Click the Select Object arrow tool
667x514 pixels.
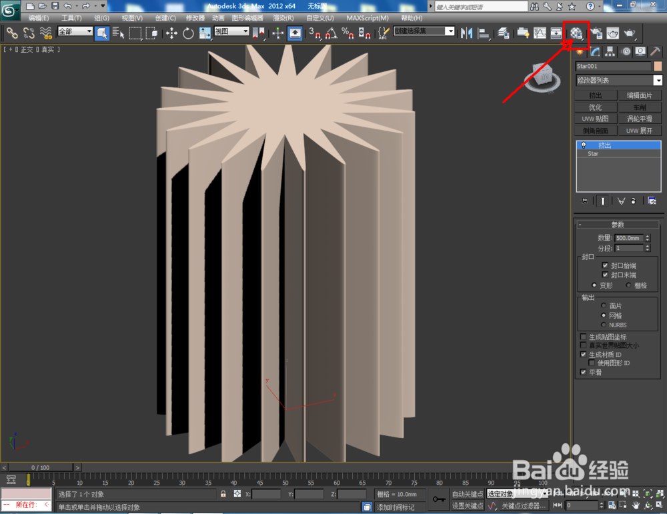click(102, 33)
